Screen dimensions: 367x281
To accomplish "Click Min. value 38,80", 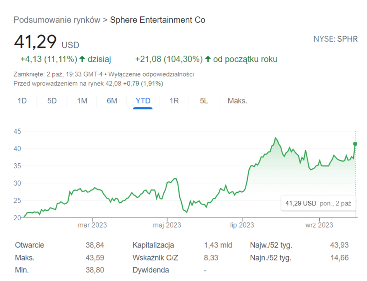I will coord(95,270).
